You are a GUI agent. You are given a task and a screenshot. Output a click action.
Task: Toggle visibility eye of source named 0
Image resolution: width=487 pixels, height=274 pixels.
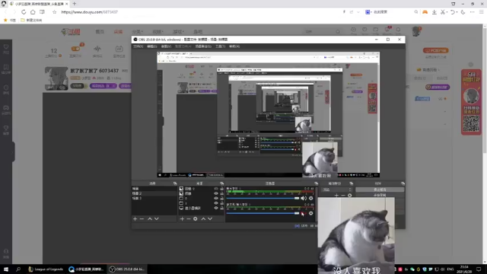click(x=216, y=198)
